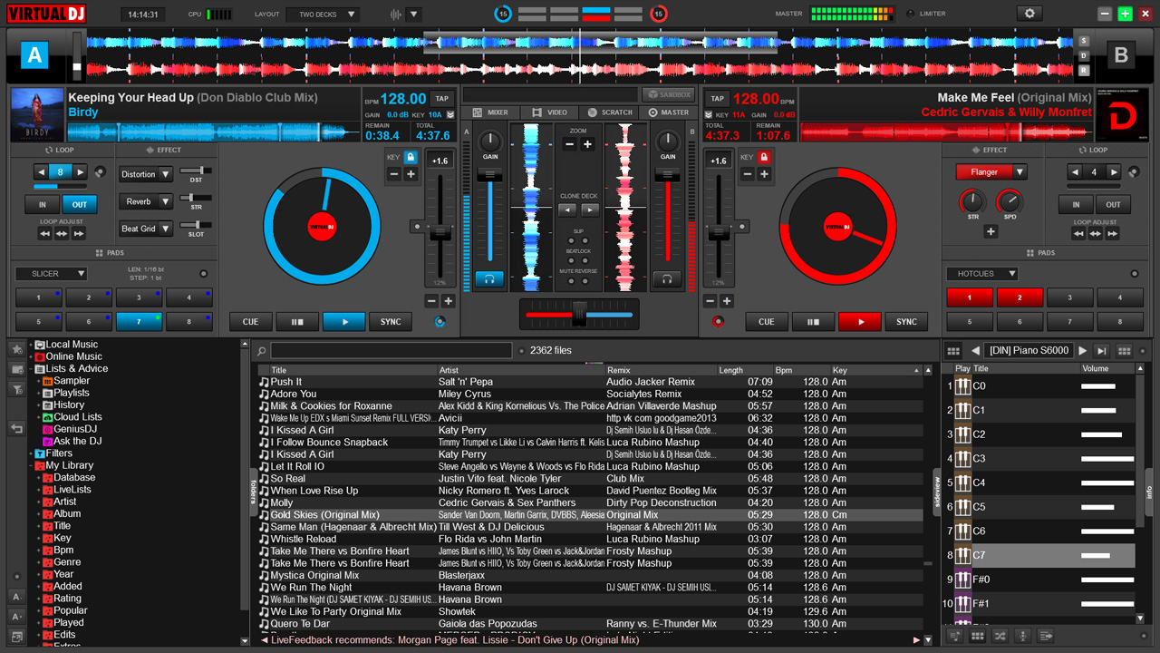Add an effect slot with deck B plus icon
The image size is (1160, 653).
tap(991, 231)
